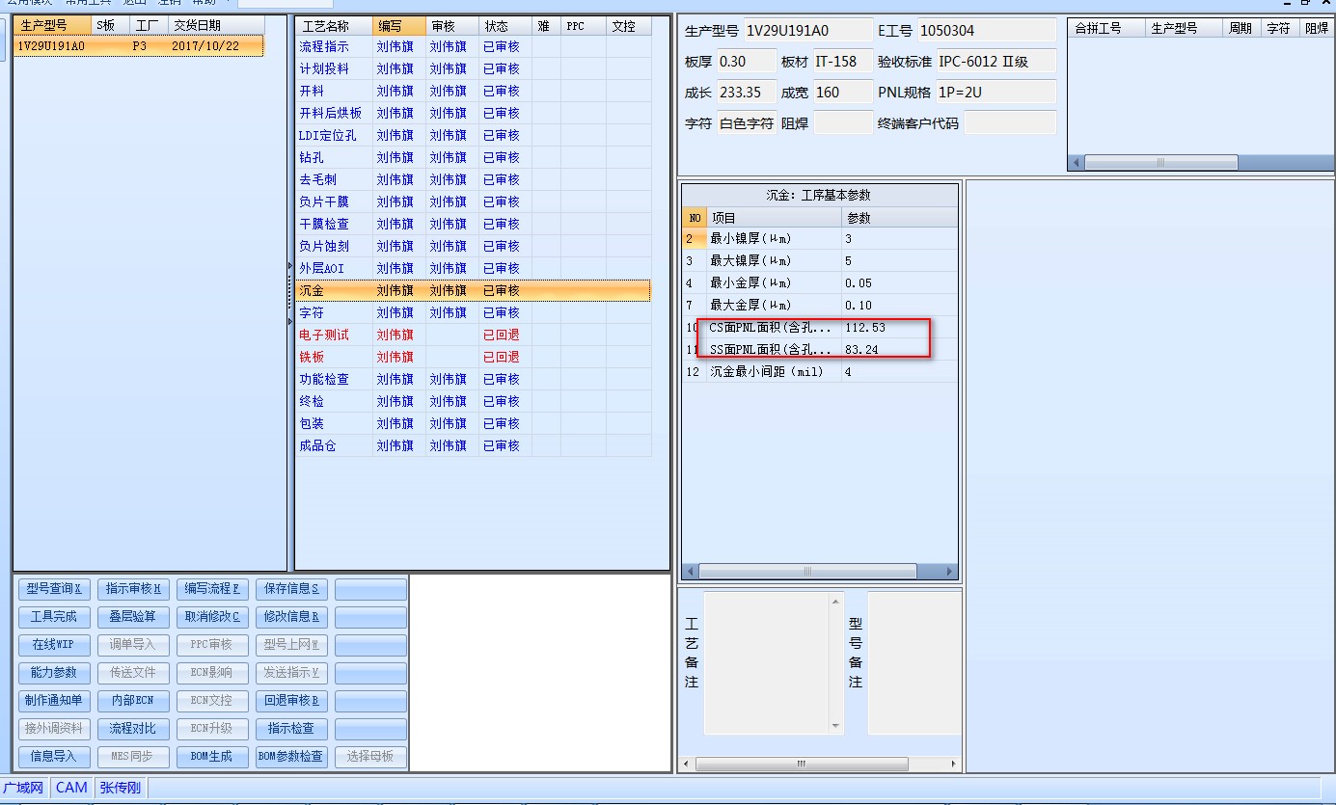1336x805 pixels.
Task: Open the 在线WIP button
Action: coord(54,645)
